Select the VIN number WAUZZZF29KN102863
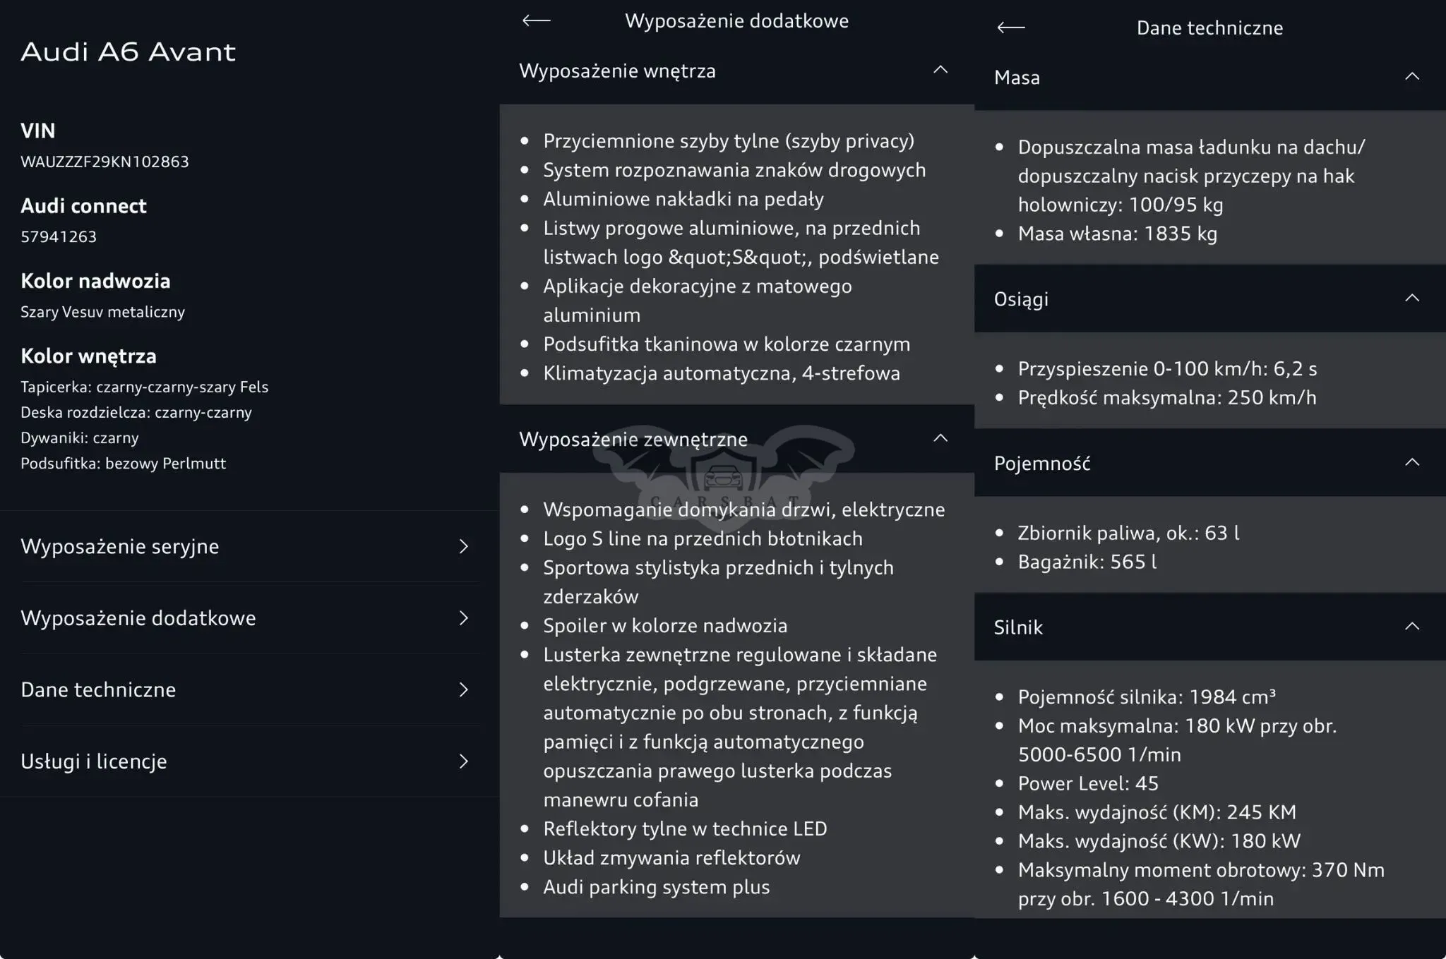Viewport: 1446px width, 959px height. 104,162
